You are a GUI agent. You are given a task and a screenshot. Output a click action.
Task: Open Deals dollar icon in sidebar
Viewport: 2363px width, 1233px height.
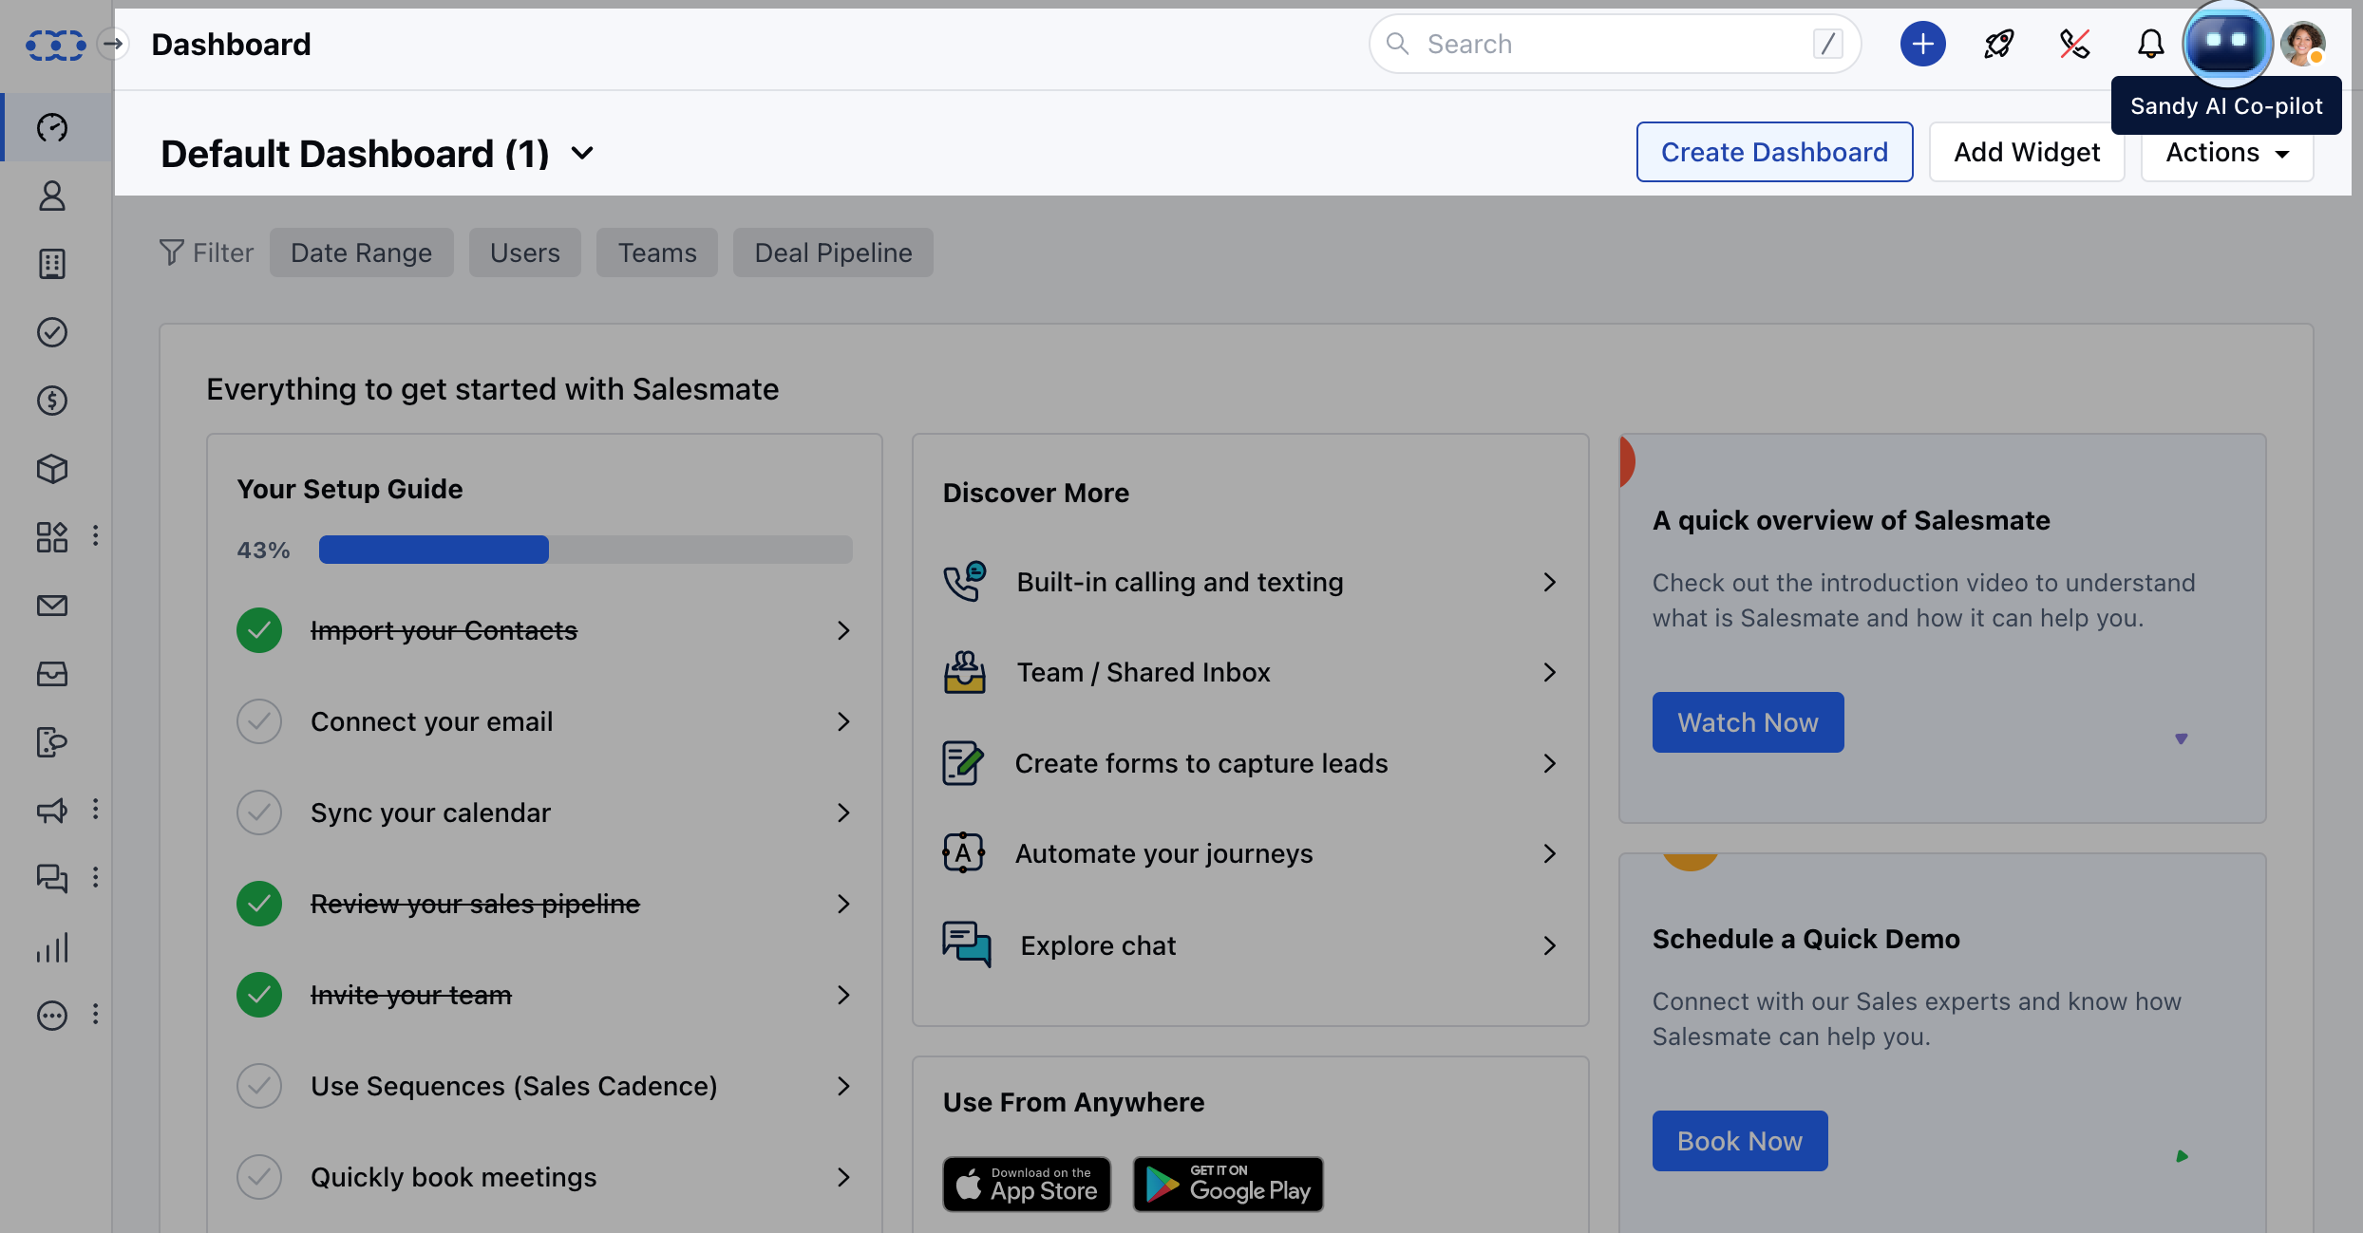tap(52, 401)
